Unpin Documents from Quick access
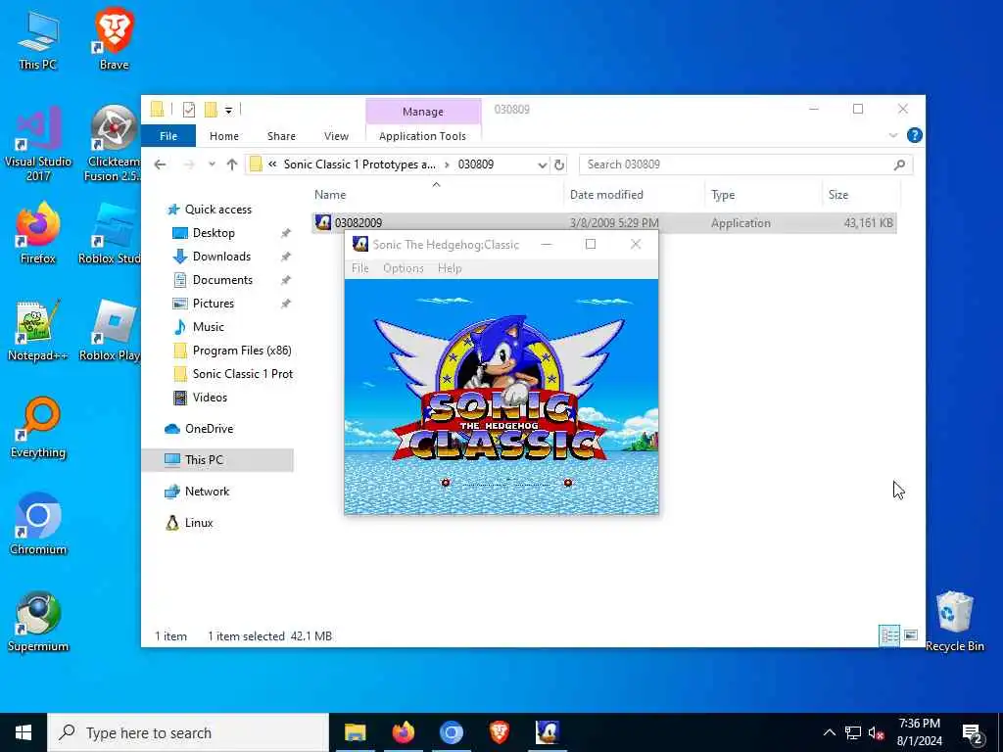This screenshot has width=1003, height=752. tap(285, 280)
